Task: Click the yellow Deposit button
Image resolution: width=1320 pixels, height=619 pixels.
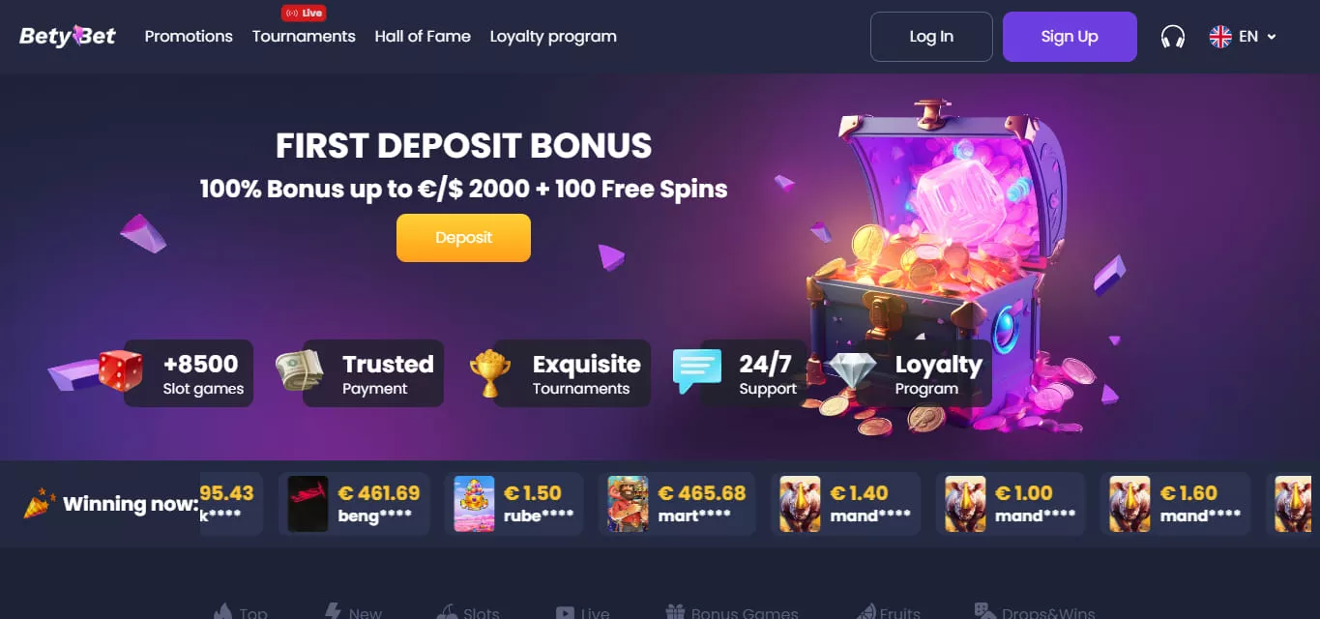Action: 463,238
